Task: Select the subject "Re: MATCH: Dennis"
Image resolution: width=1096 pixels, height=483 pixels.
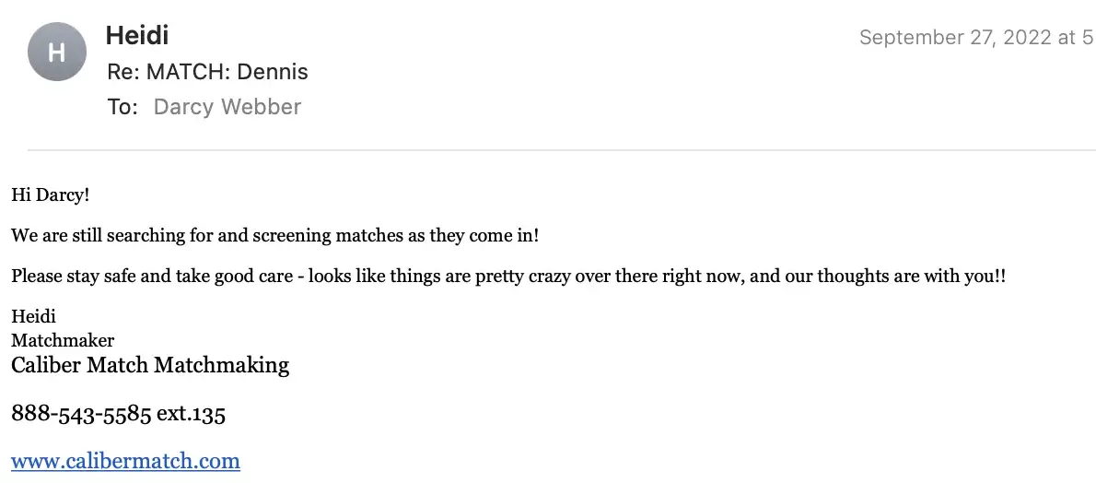Action: click(207, 72)
